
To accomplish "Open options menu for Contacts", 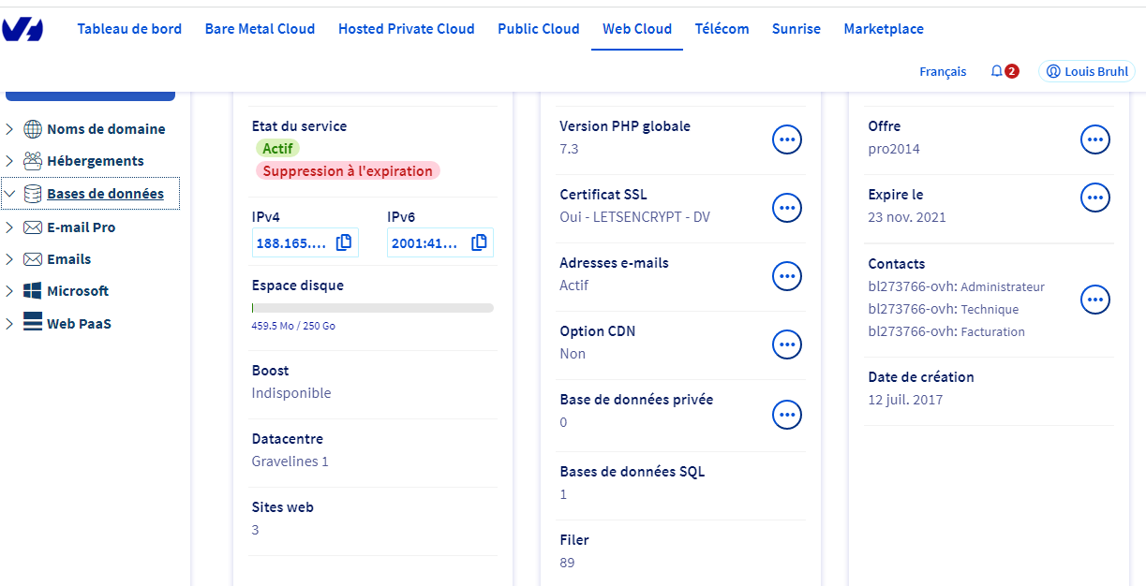I will click(1095, 300).
